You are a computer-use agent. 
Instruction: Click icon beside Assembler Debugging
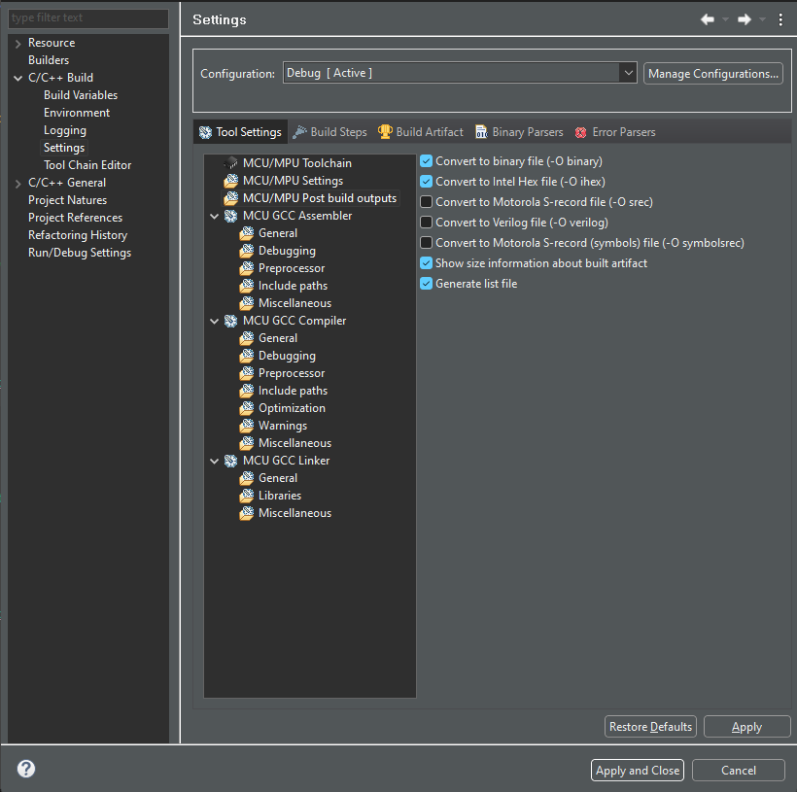247,251
